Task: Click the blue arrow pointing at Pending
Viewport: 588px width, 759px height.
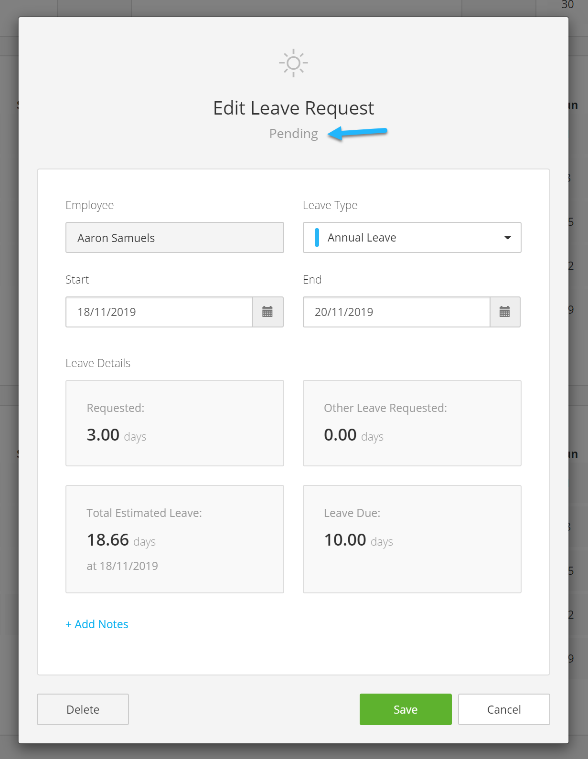Action: coord(357,133)
